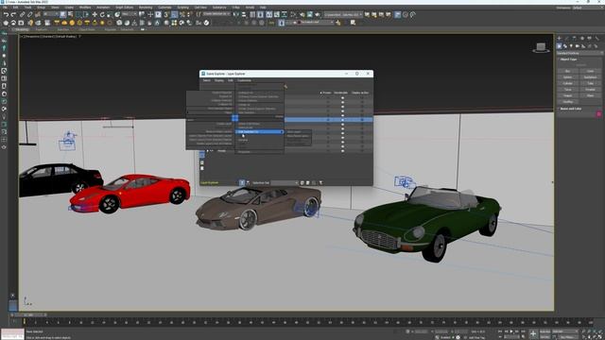Screen dimensions: 605x340
Task: Select the Lights category icon
Action: (571, 46)
